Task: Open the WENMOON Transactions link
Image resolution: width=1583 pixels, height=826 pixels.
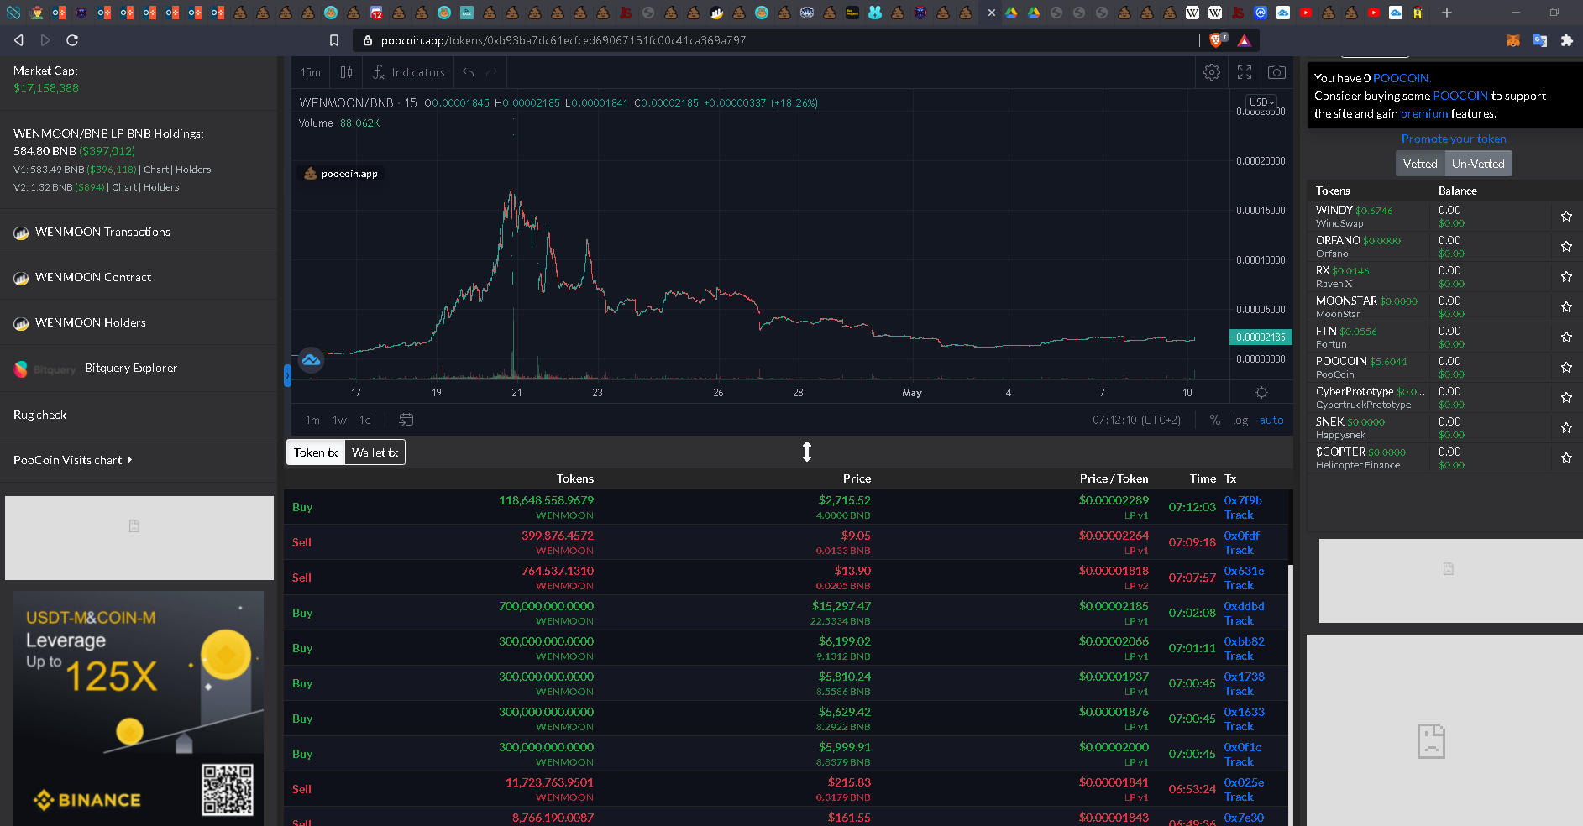Action: tap(102, 232)
